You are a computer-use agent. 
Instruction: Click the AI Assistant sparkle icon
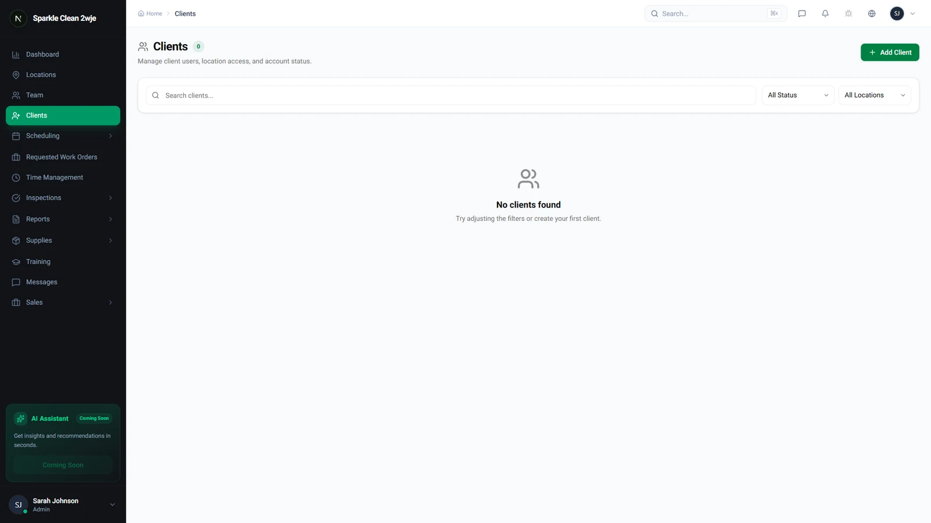click(20, 418)
